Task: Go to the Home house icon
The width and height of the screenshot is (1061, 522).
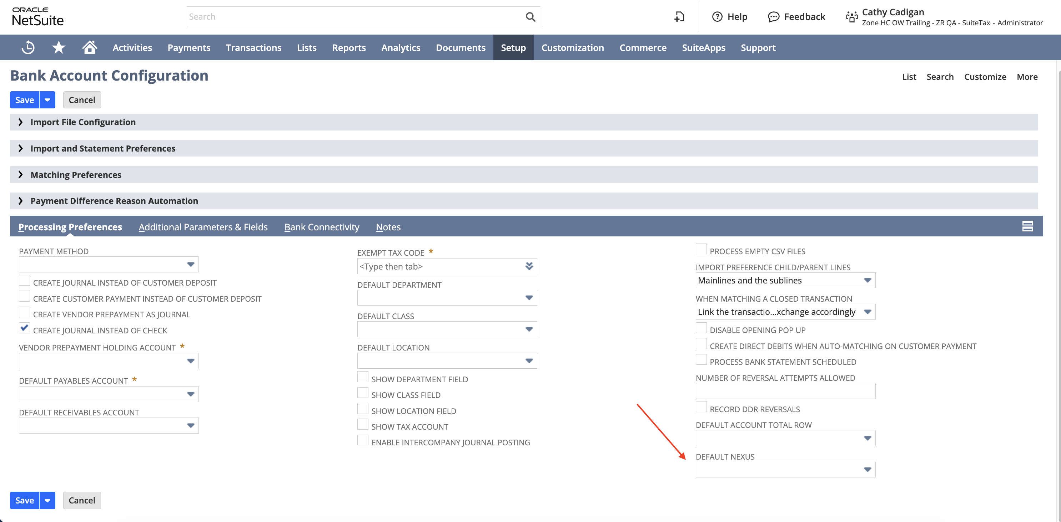Action: [89, 47]
